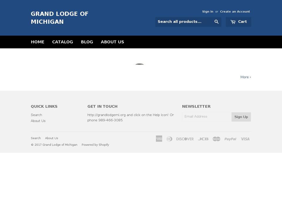Click About Us in the bottom footer row
This screenshot has width=282, height=211.
coord(52,138)
